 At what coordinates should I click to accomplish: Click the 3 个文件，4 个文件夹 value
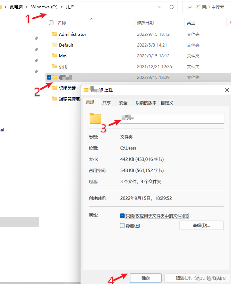pyautogui.click(x=140, y=181)
